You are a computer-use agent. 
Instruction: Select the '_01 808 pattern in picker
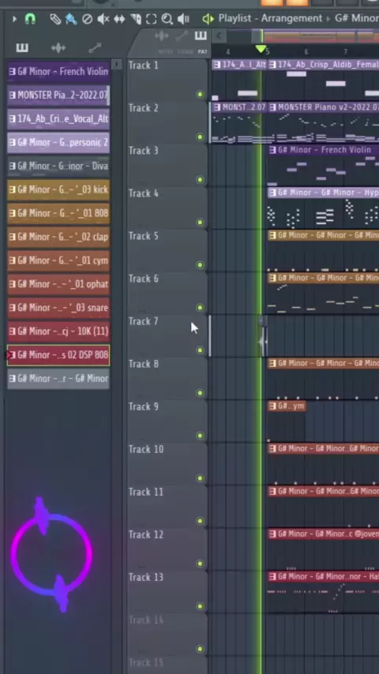[58, 213]
